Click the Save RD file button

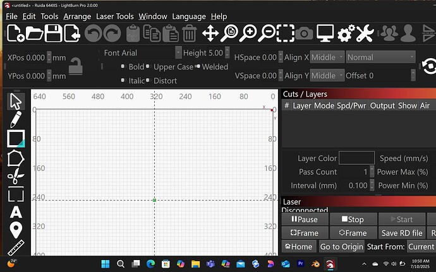402,233
